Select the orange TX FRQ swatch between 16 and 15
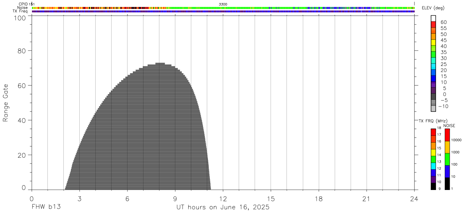Image resolution: width=466 pixels, height=215 pixels. [x=433, y=146]
